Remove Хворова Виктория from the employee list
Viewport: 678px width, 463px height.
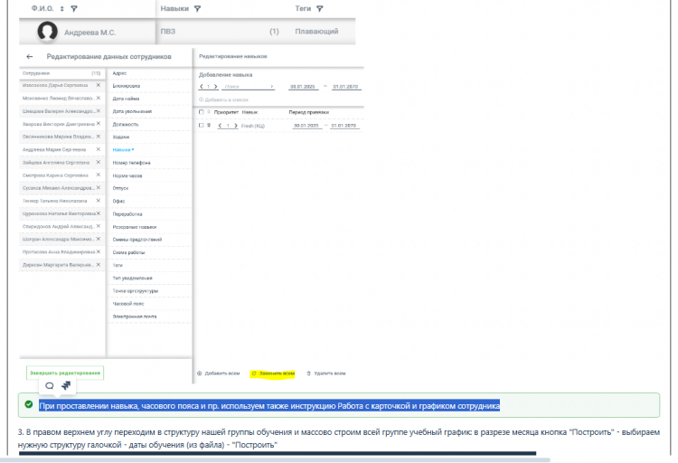99,124
